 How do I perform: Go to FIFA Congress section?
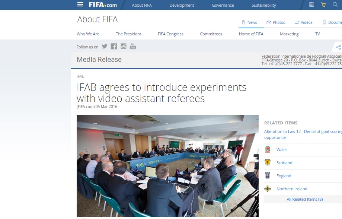coord(170,34)
